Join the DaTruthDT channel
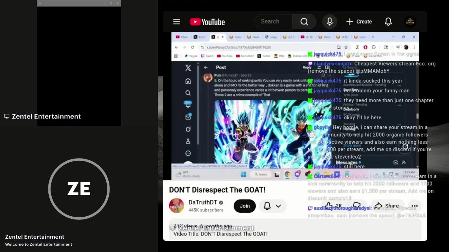Image resolution: width=449 pixels, height=252 pixels. coord(245,206)
